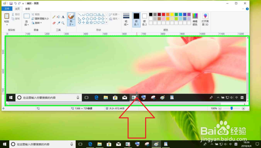Open the Windows Start menu
This screenshot has width=261, height=148.
pos(4,144)
